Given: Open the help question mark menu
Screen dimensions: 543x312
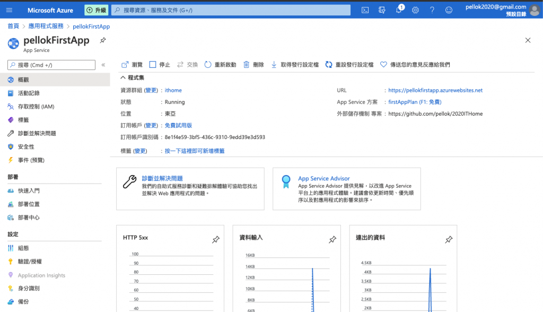Looking at the screenshot, I should (x=432, y=10).
